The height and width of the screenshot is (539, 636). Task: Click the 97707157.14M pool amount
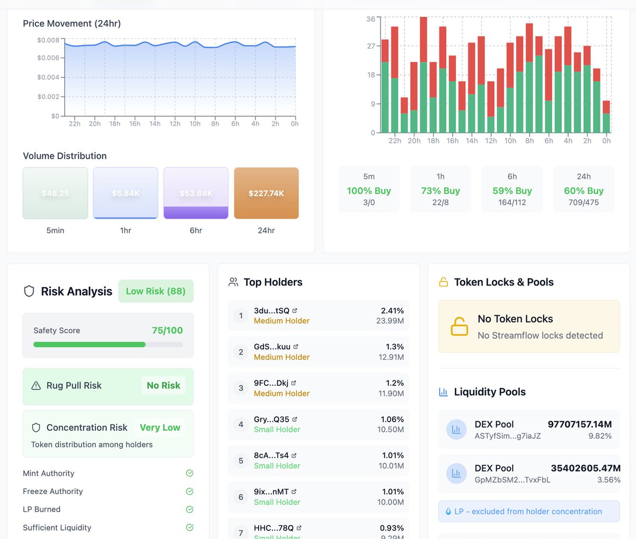click(x=580, y=424)
